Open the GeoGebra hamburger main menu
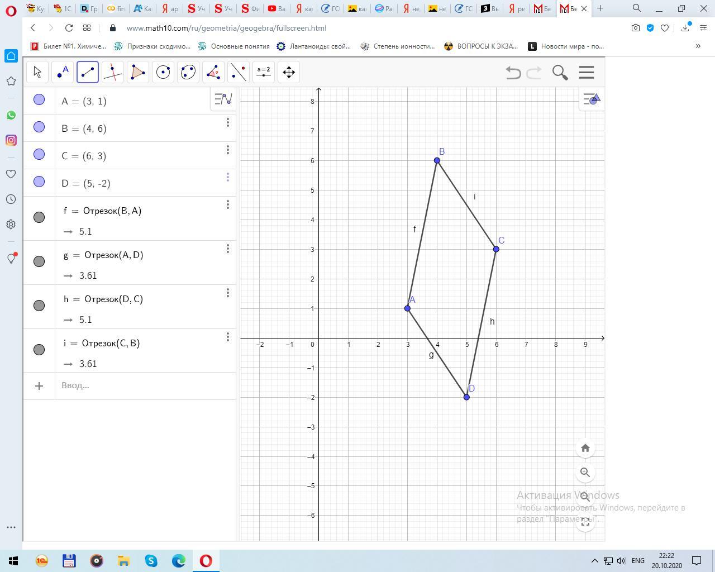This screenshot has height=572, width=715. 586,72
